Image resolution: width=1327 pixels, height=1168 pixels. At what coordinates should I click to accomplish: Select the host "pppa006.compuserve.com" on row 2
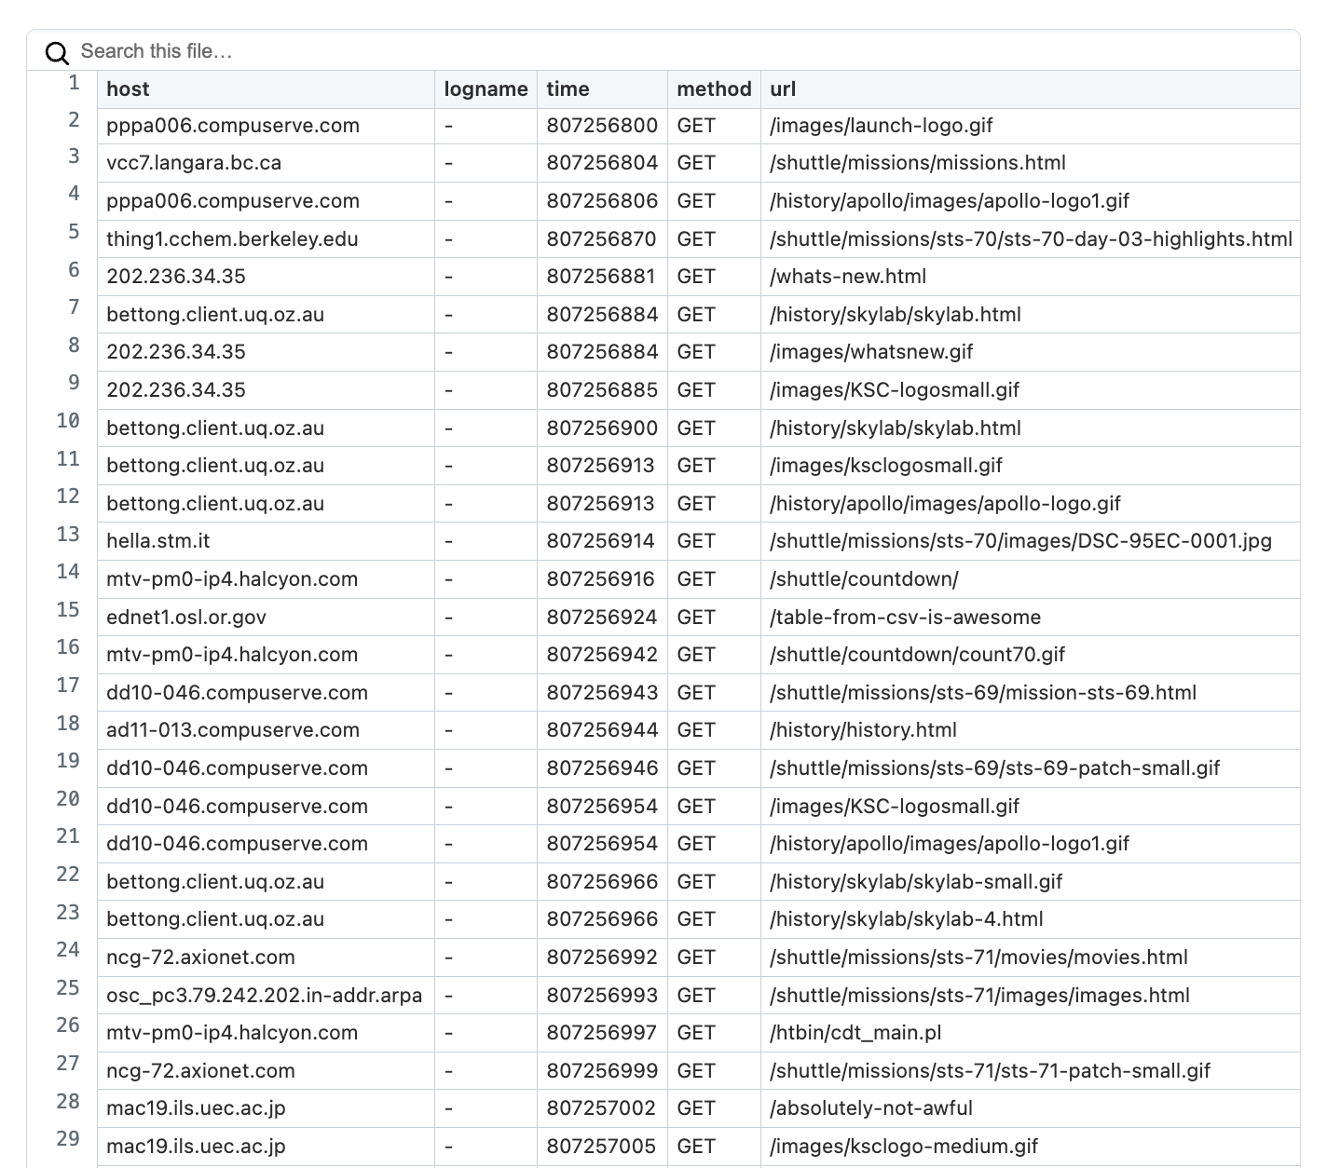[x=233, y=125]
